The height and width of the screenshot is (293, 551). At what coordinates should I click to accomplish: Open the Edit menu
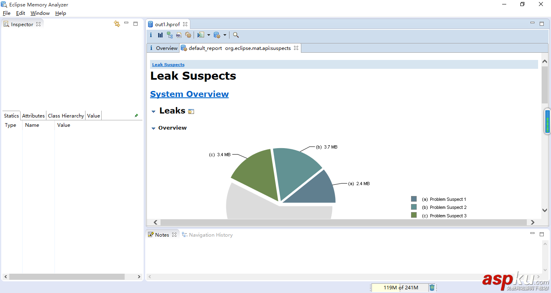[x=21, y=13]
